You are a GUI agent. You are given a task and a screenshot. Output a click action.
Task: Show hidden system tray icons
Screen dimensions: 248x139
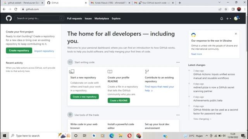(x=207, y=136)
